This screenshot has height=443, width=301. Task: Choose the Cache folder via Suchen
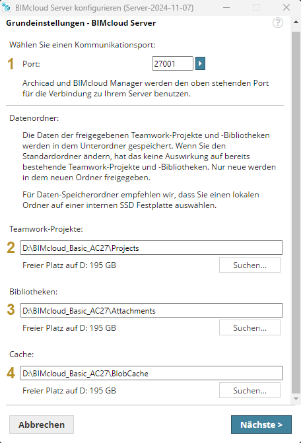(250, 390)
